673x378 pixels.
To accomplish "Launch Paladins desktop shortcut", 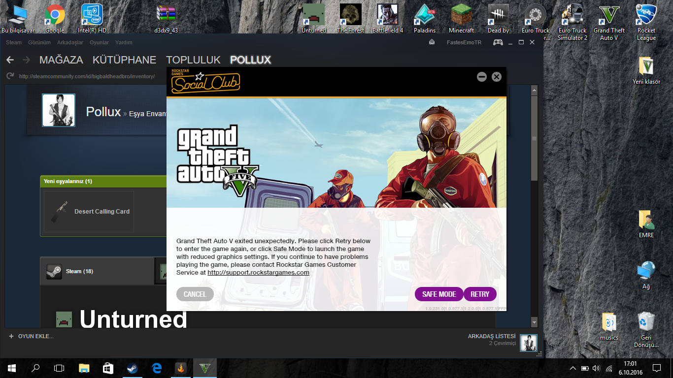I will tap(424, 18).
